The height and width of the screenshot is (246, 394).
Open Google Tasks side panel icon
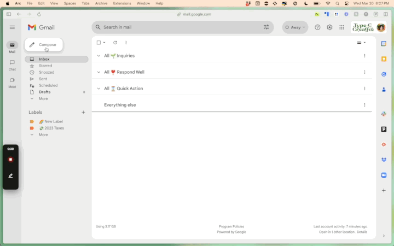pos(384,74)
